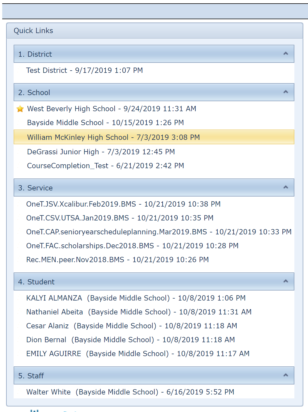Open the senioryearscheduleplanning service link

coord(159,232)
